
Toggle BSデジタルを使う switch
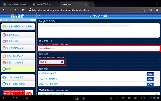coord(152,74)
